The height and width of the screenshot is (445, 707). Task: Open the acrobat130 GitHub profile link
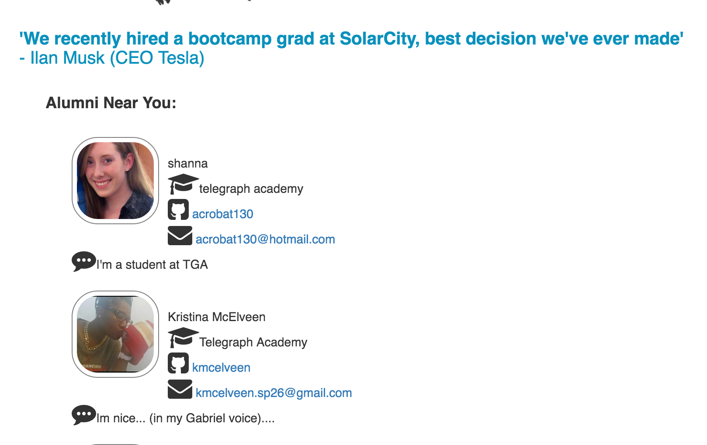(x=223, y=214)
